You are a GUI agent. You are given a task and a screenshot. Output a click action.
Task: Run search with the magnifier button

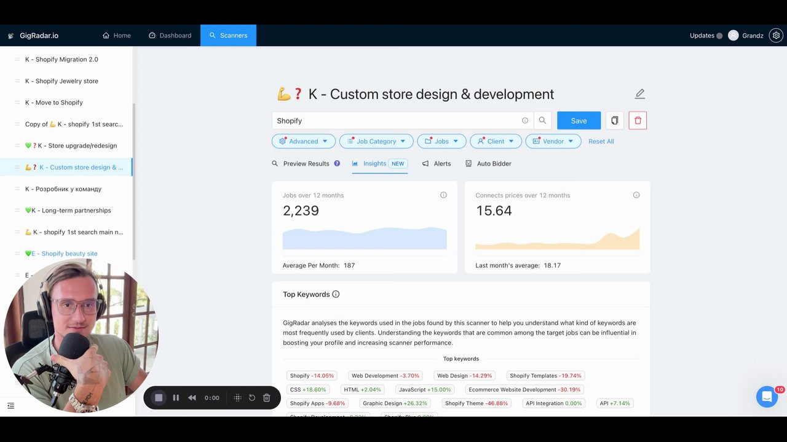[542, 121]
